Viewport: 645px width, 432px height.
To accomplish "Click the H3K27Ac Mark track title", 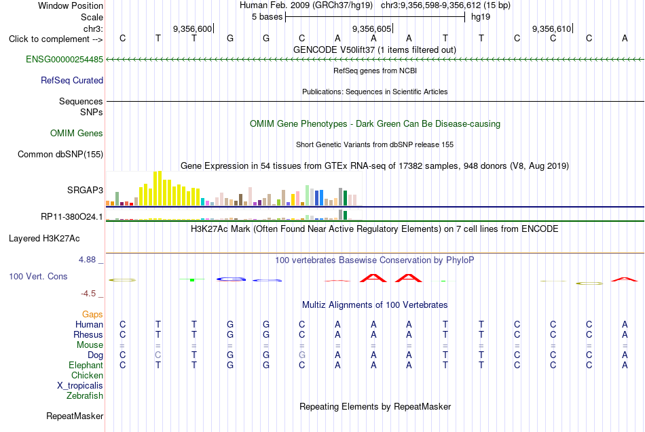I will [x=374, y=229].
